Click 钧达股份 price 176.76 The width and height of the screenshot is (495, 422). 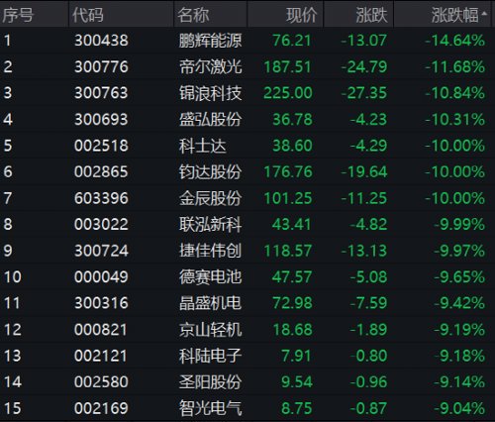point(288,171)
